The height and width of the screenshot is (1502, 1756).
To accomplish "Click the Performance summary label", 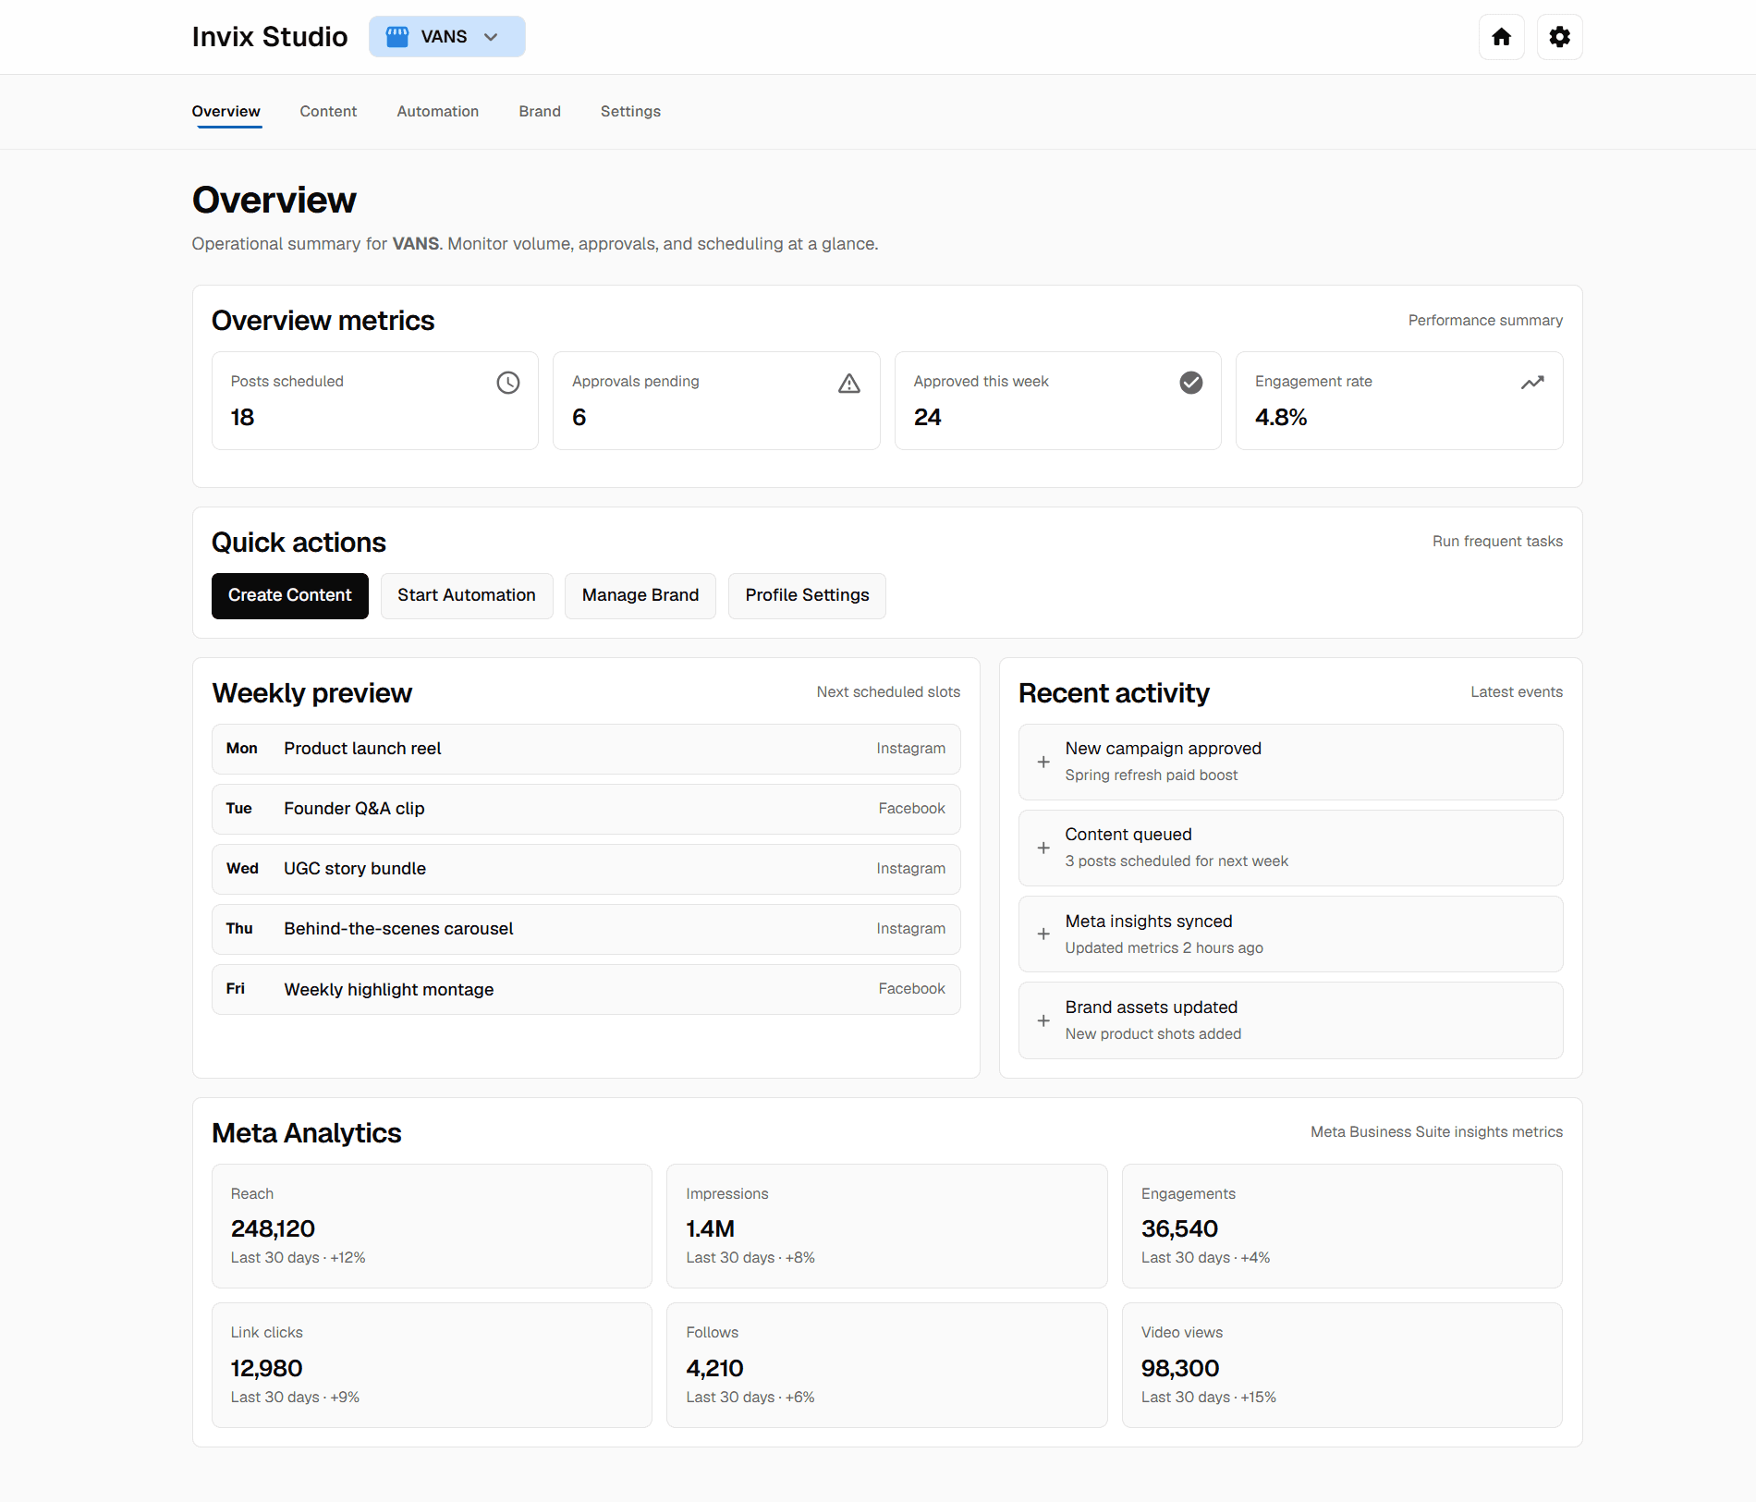I will (1485, 320).
